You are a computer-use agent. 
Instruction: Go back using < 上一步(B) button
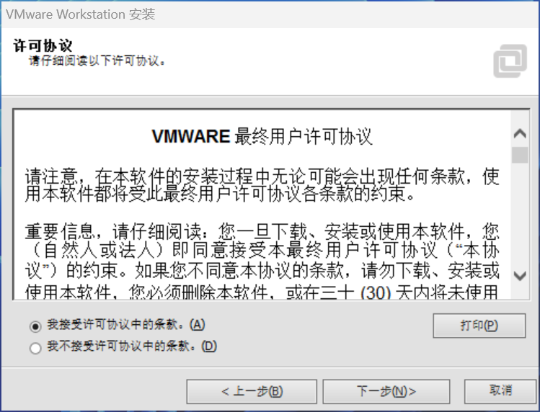tap(252, 391)
